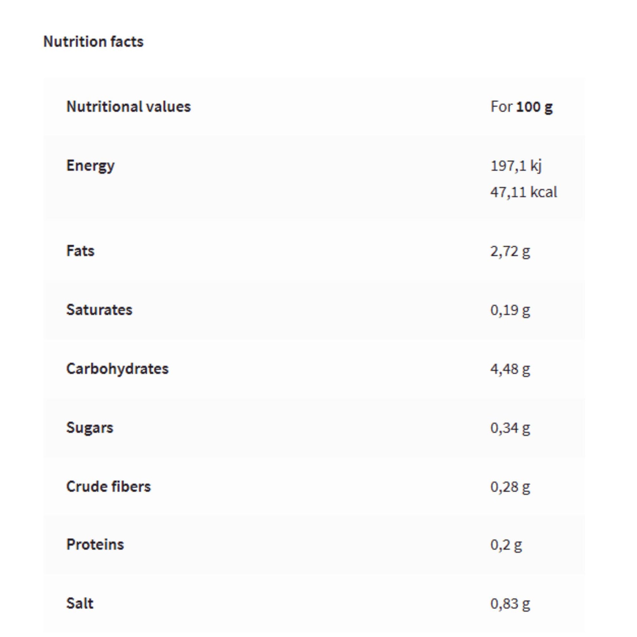Click the 0,19 g saturates value
The image size is (637, 637).
(x=510, y=310)
